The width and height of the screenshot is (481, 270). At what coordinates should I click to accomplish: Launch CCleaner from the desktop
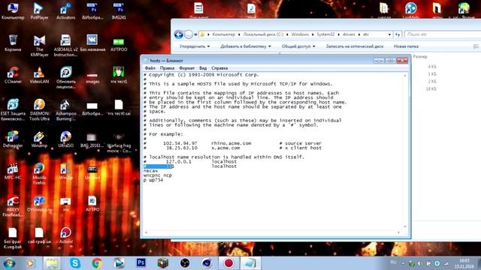pos(13,75)
